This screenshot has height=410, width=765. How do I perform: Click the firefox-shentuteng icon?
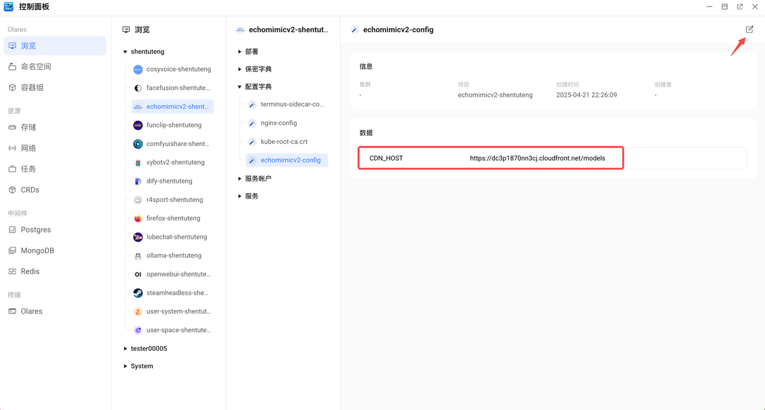138,218
